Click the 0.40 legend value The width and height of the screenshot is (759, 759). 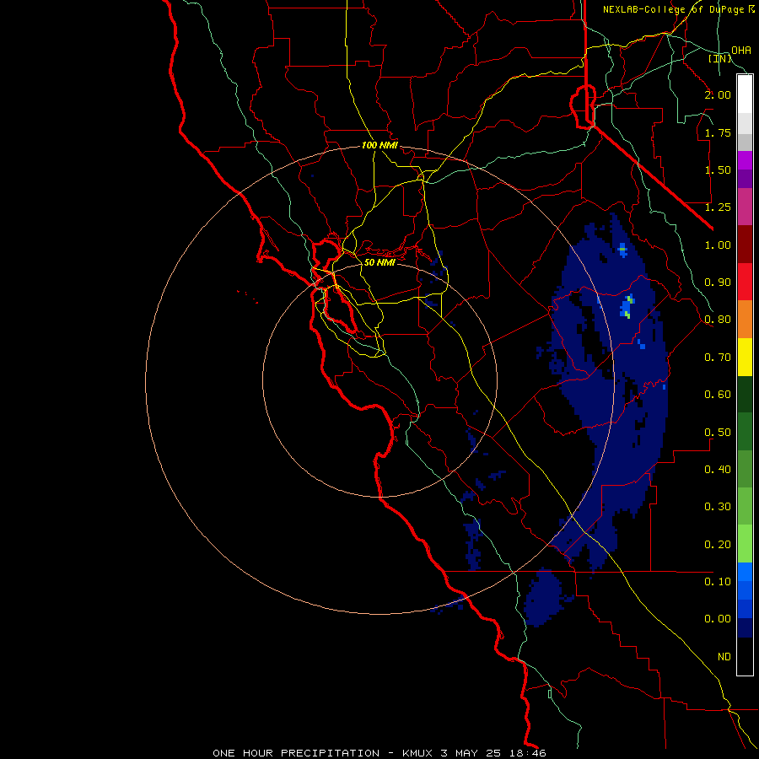pyautogui.click(x=718, y=470)
